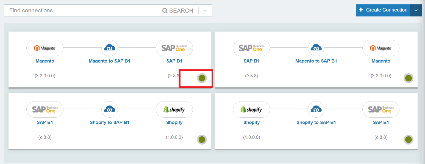Toggle green status dot on bottom-left Shopify card

(x=202, y=140)
